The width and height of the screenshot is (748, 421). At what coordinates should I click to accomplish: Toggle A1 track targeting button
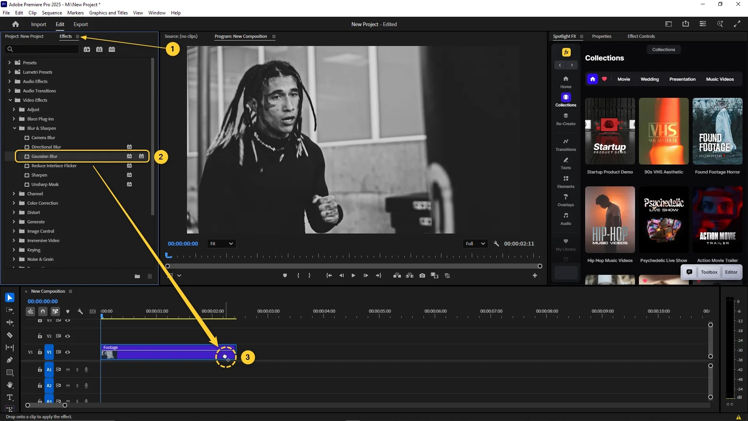click(x=49, y=370)
